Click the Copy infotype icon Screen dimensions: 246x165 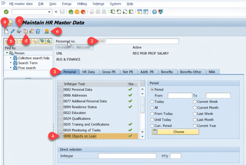pos(25,31)
